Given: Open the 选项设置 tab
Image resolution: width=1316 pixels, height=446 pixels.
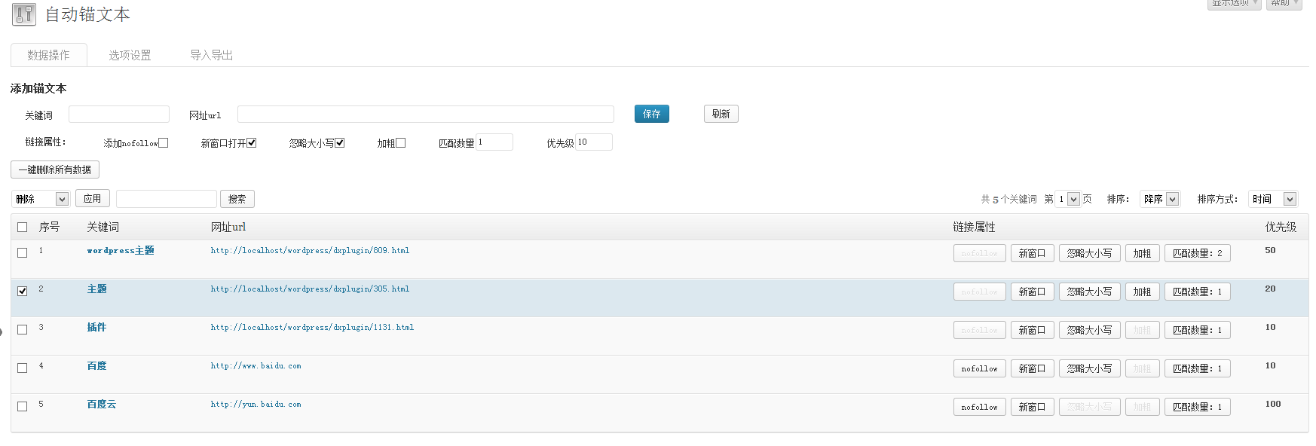Looking at the screenshot, I should click(x=130, y=55).
